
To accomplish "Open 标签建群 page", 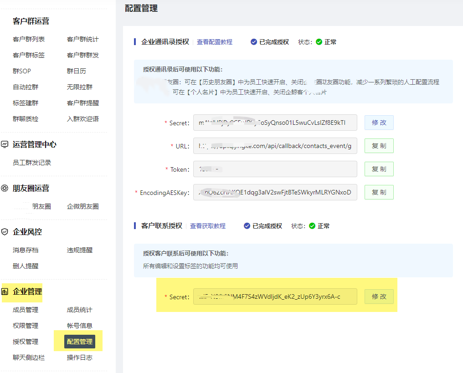I will pyautogui.click(x=26, y=103).
